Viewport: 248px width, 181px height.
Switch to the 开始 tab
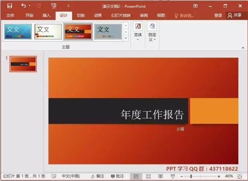coord(29,15)
